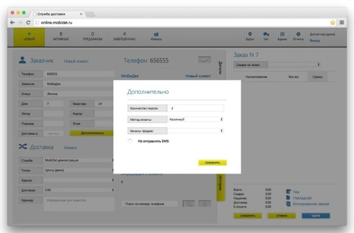Viewport: 354px width, 233px height.
Task: Click the Карта map pin icon
Action: [249, 35]
